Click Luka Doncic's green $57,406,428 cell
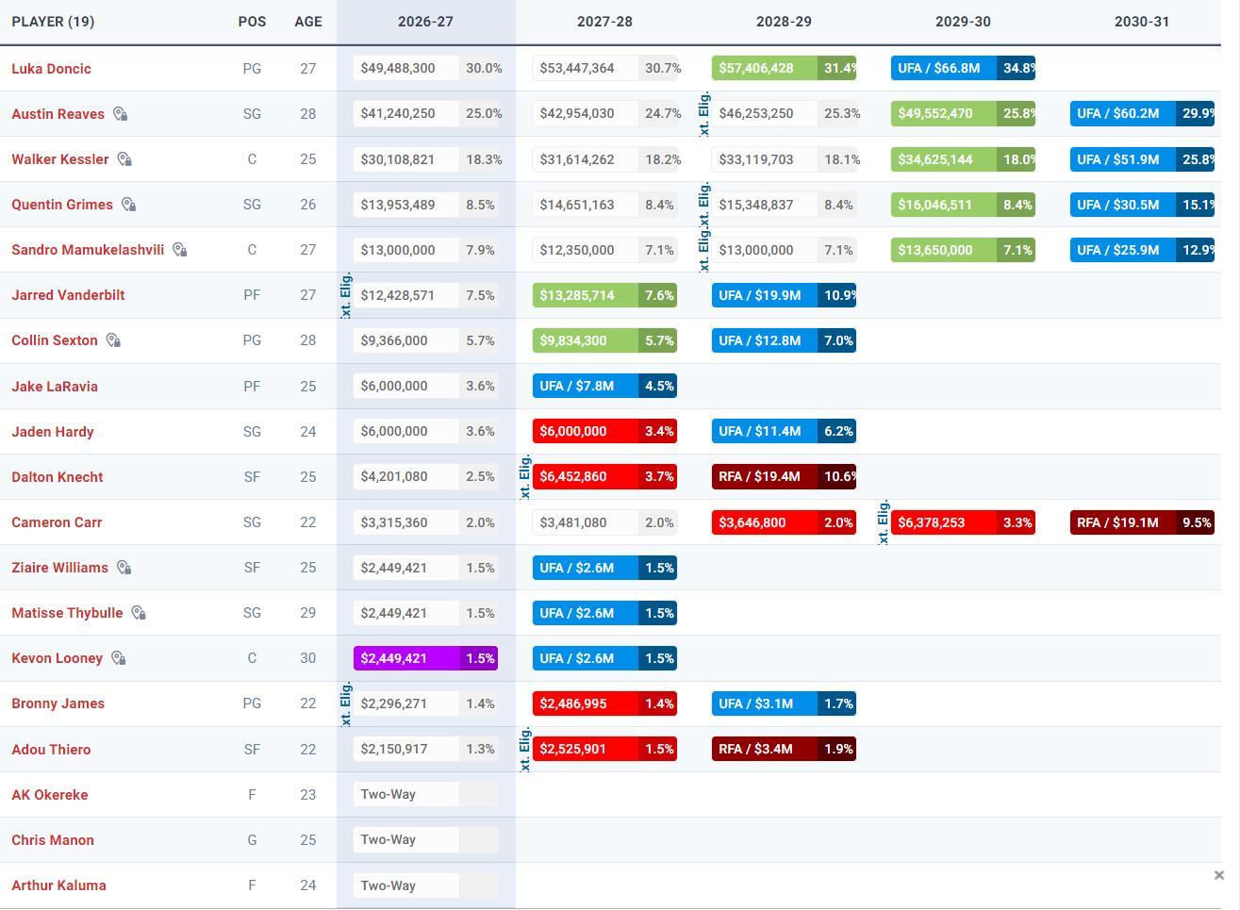Image resolution: width=1240 pixels, height=910 pixels. (784, 69)
